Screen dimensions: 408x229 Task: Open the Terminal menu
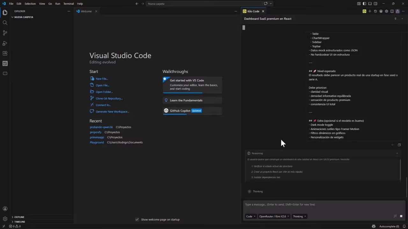pos(69,3)
